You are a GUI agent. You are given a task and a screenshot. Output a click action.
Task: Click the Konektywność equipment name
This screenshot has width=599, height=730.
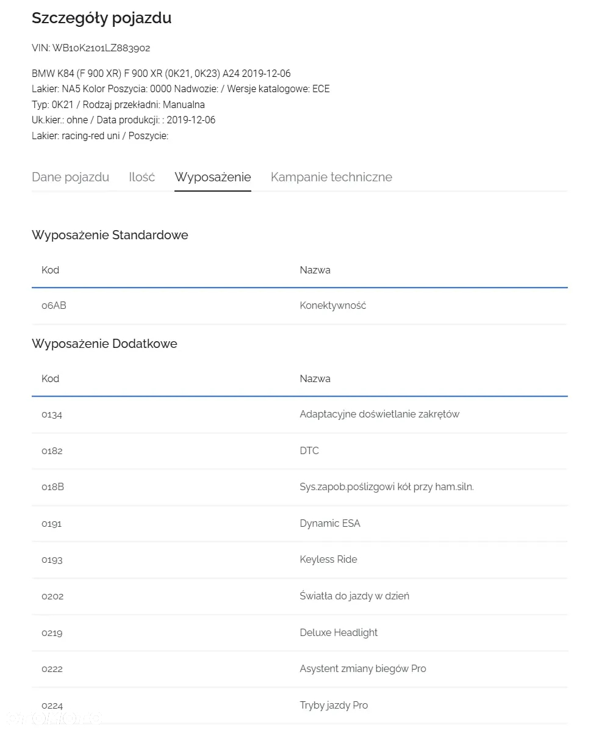click(333, 305)
